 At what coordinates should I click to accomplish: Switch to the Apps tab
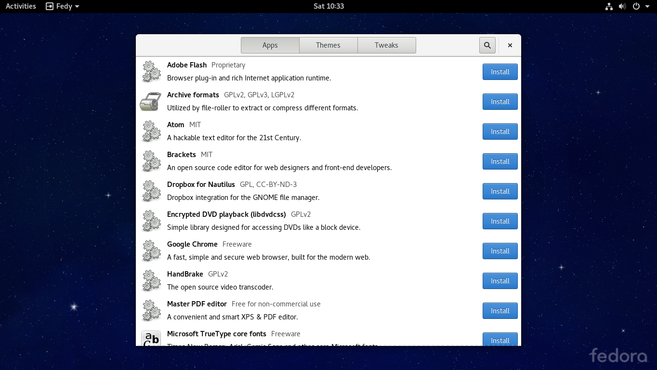(x=270, y=45)
